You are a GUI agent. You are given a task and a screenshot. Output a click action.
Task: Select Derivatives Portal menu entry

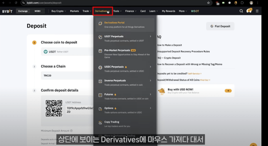125,25
